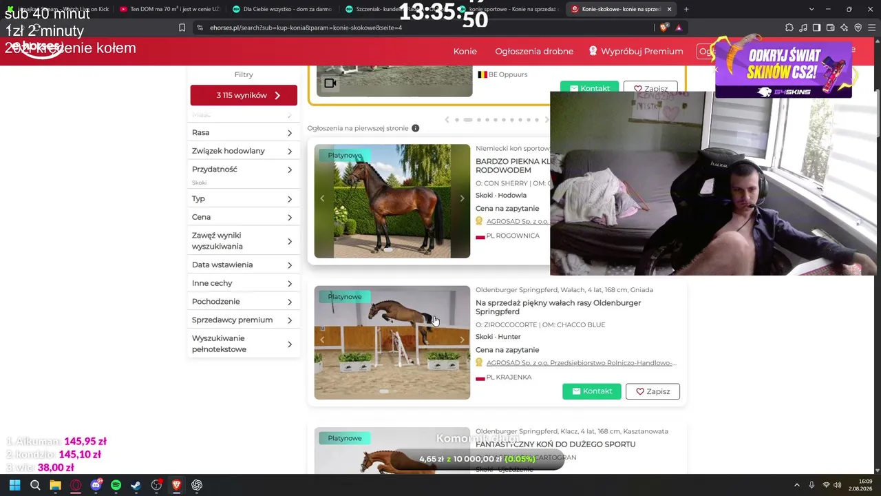Open the standing bay horse photo
The image size is (881, 496).
(x=392, y=201)
